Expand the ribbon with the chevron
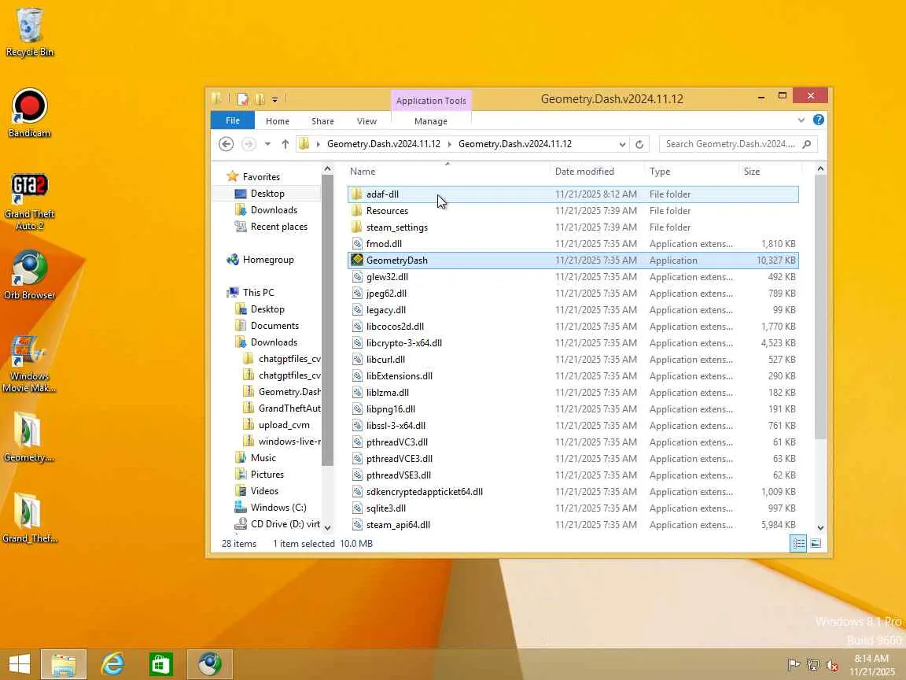Screen dimensions: 906x680 [801, 120]
